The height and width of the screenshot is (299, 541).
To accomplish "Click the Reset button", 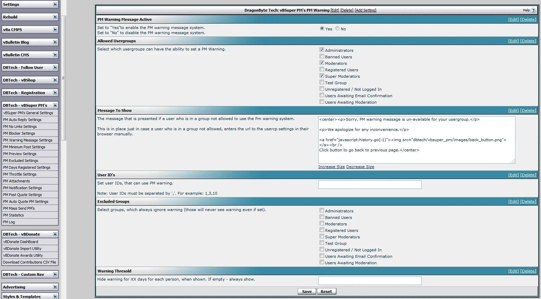I will 326,291.
